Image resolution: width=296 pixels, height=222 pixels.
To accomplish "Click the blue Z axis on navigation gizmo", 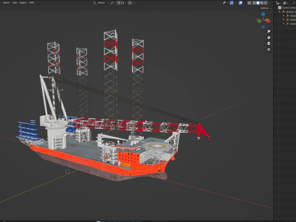I will [x=263, y=14].
